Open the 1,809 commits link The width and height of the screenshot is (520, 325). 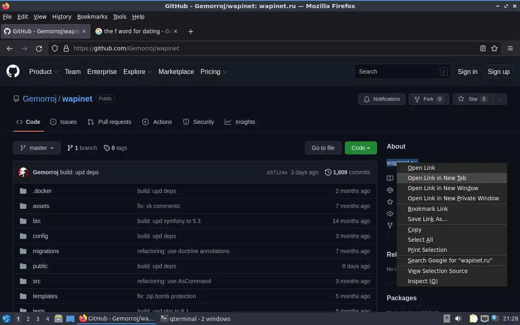(x=348, y=172)
